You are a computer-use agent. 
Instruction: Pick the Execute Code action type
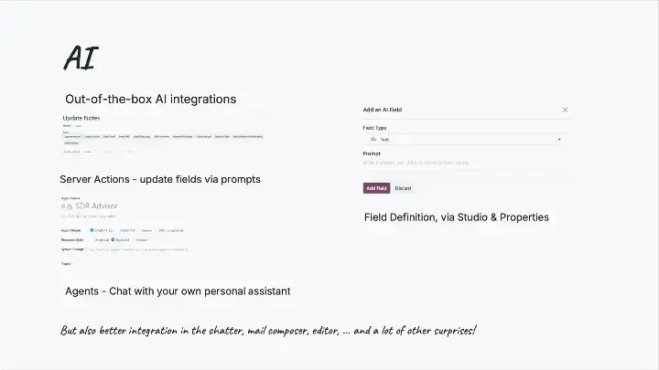point(222,136)
